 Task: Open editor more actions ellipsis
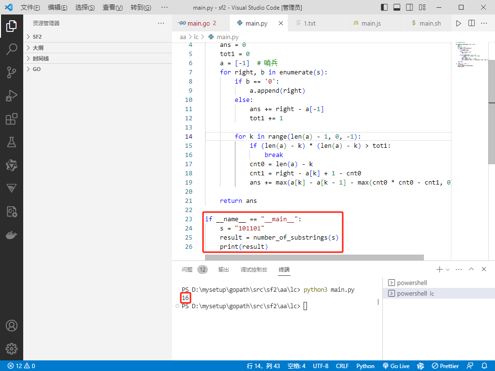point(484,23)
